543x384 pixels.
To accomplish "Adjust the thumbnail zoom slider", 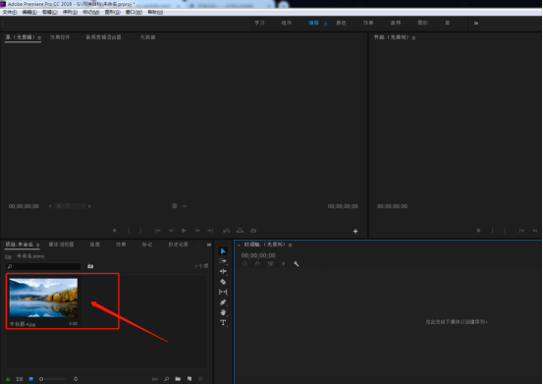I will tap(55, 379).
